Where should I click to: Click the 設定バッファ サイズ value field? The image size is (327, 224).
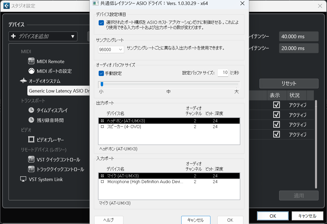point(223,73)
